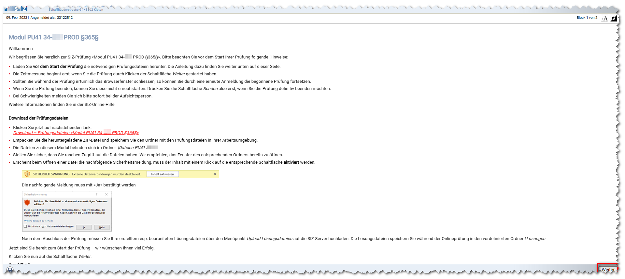
Task: Click the font size icon
Action: click(604, 18)
